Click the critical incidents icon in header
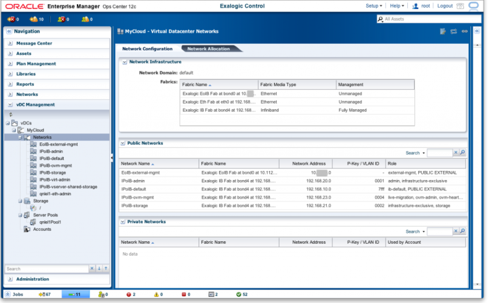This screenshot has width=489, height=303. click(x=11, y=19)
